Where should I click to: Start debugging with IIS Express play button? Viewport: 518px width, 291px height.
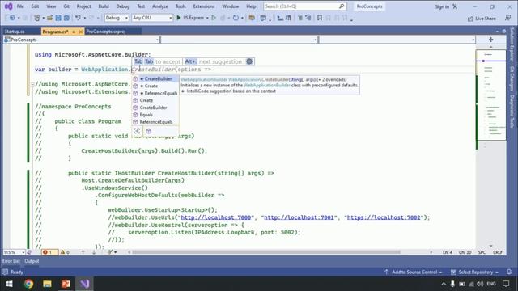179,18
